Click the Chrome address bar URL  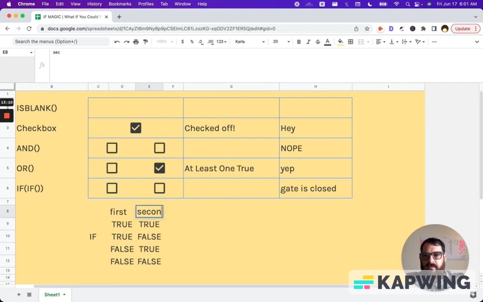[x=162, y=29]
